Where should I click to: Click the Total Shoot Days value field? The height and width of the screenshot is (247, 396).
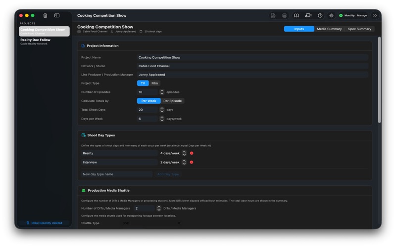click(148, 110)
